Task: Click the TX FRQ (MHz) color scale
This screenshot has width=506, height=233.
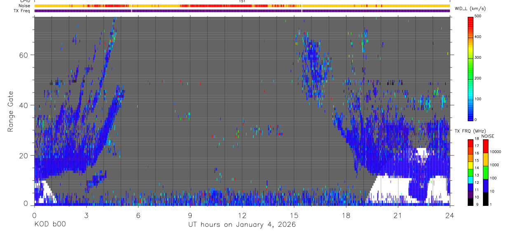Action: coord(471,172)
